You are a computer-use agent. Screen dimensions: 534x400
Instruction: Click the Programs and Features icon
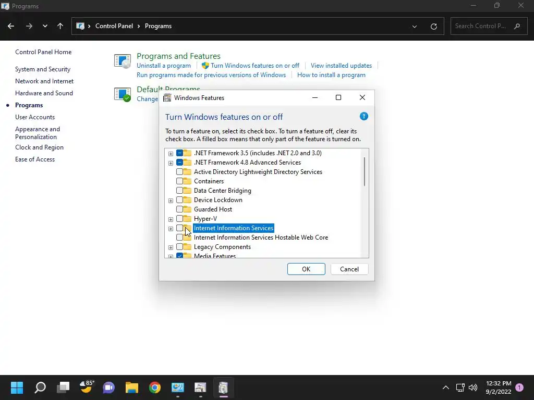click(x=122, y=61)
